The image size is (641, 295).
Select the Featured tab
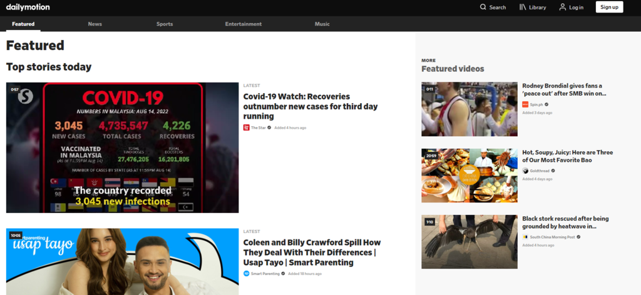(23, 24)
